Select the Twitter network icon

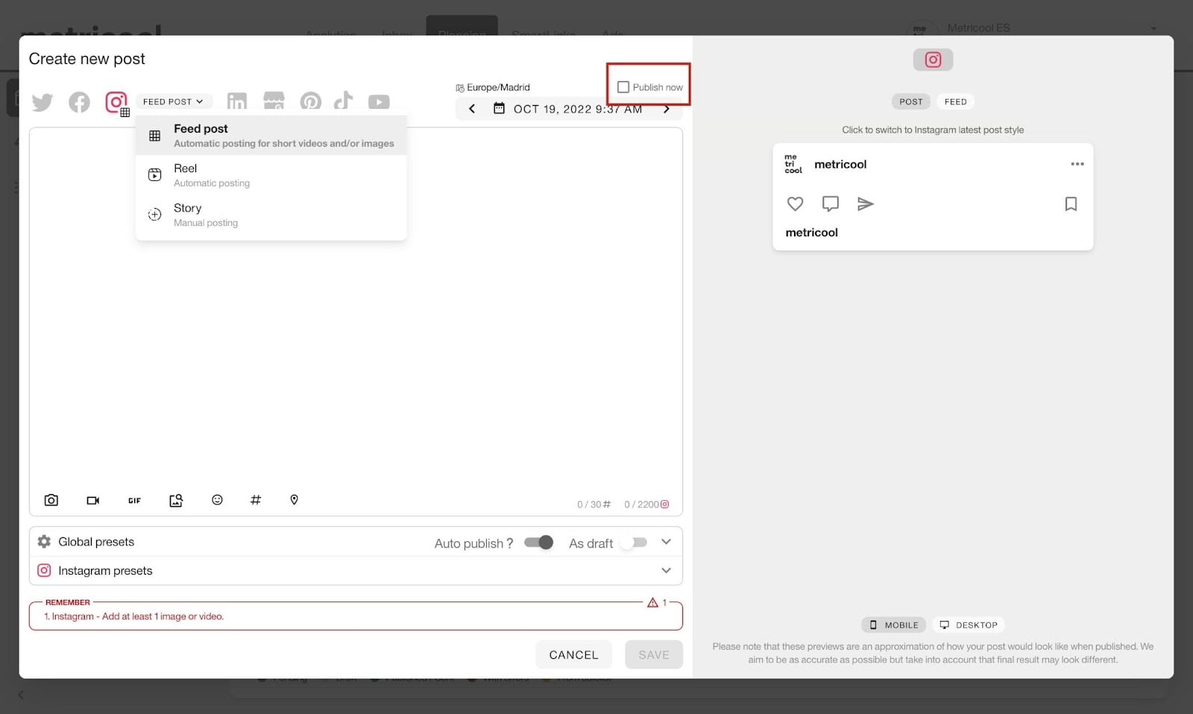[43, 102]
